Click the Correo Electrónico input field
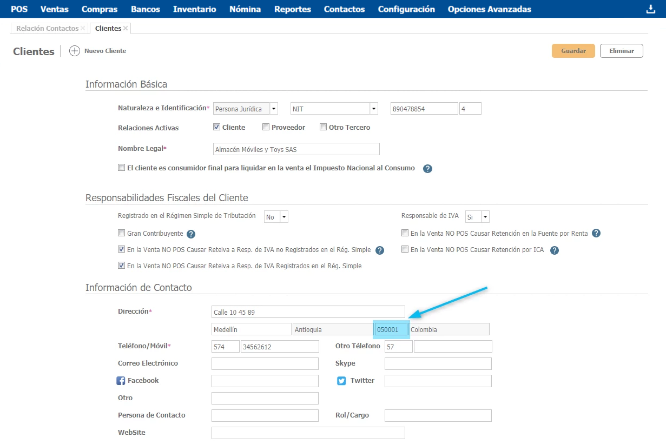666x444 pixels. [265, 363]
